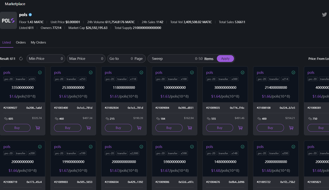
Task: Click coin icon beside 400 MATIC
Action: [259, 119]
